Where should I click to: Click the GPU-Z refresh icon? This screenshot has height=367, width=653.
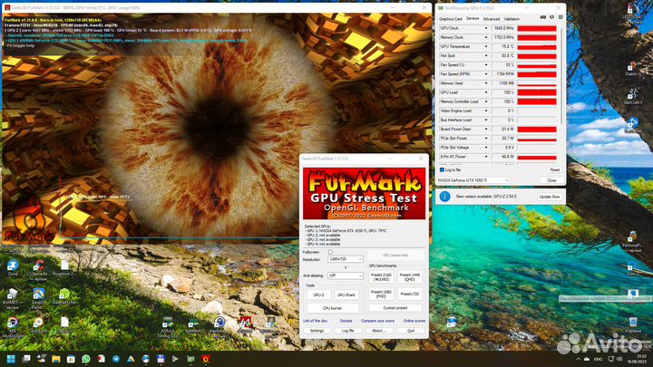click(x=551, y=17)
